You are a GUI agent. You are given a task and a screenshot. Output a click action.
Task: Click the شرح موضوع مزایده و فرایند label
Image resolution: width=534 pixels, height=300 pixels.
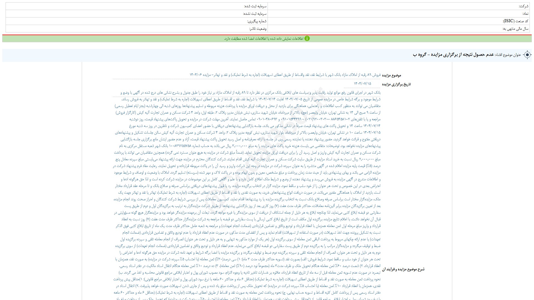(403, 269)
